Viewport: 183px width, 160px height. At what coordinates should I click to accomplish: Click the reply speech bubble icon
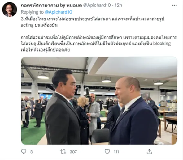(x=24, y=152)
